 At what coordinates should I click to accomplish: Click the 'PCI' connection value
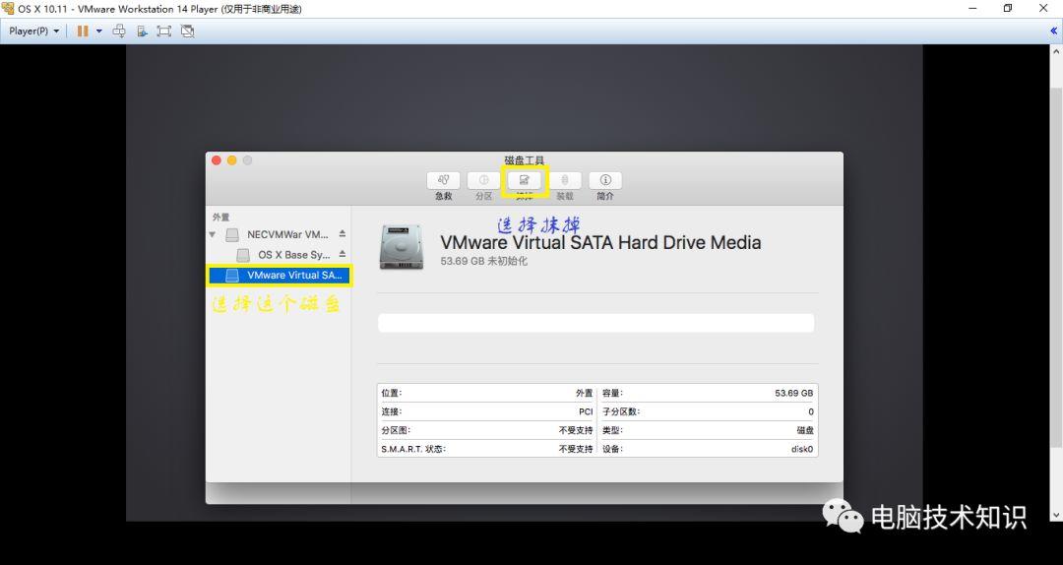point(586,411)
